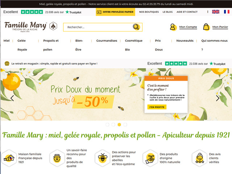The height and width of the screenshot is (174, 232).
Task: Select the fourth carousel dot indicator
Action: coord(125,125)
